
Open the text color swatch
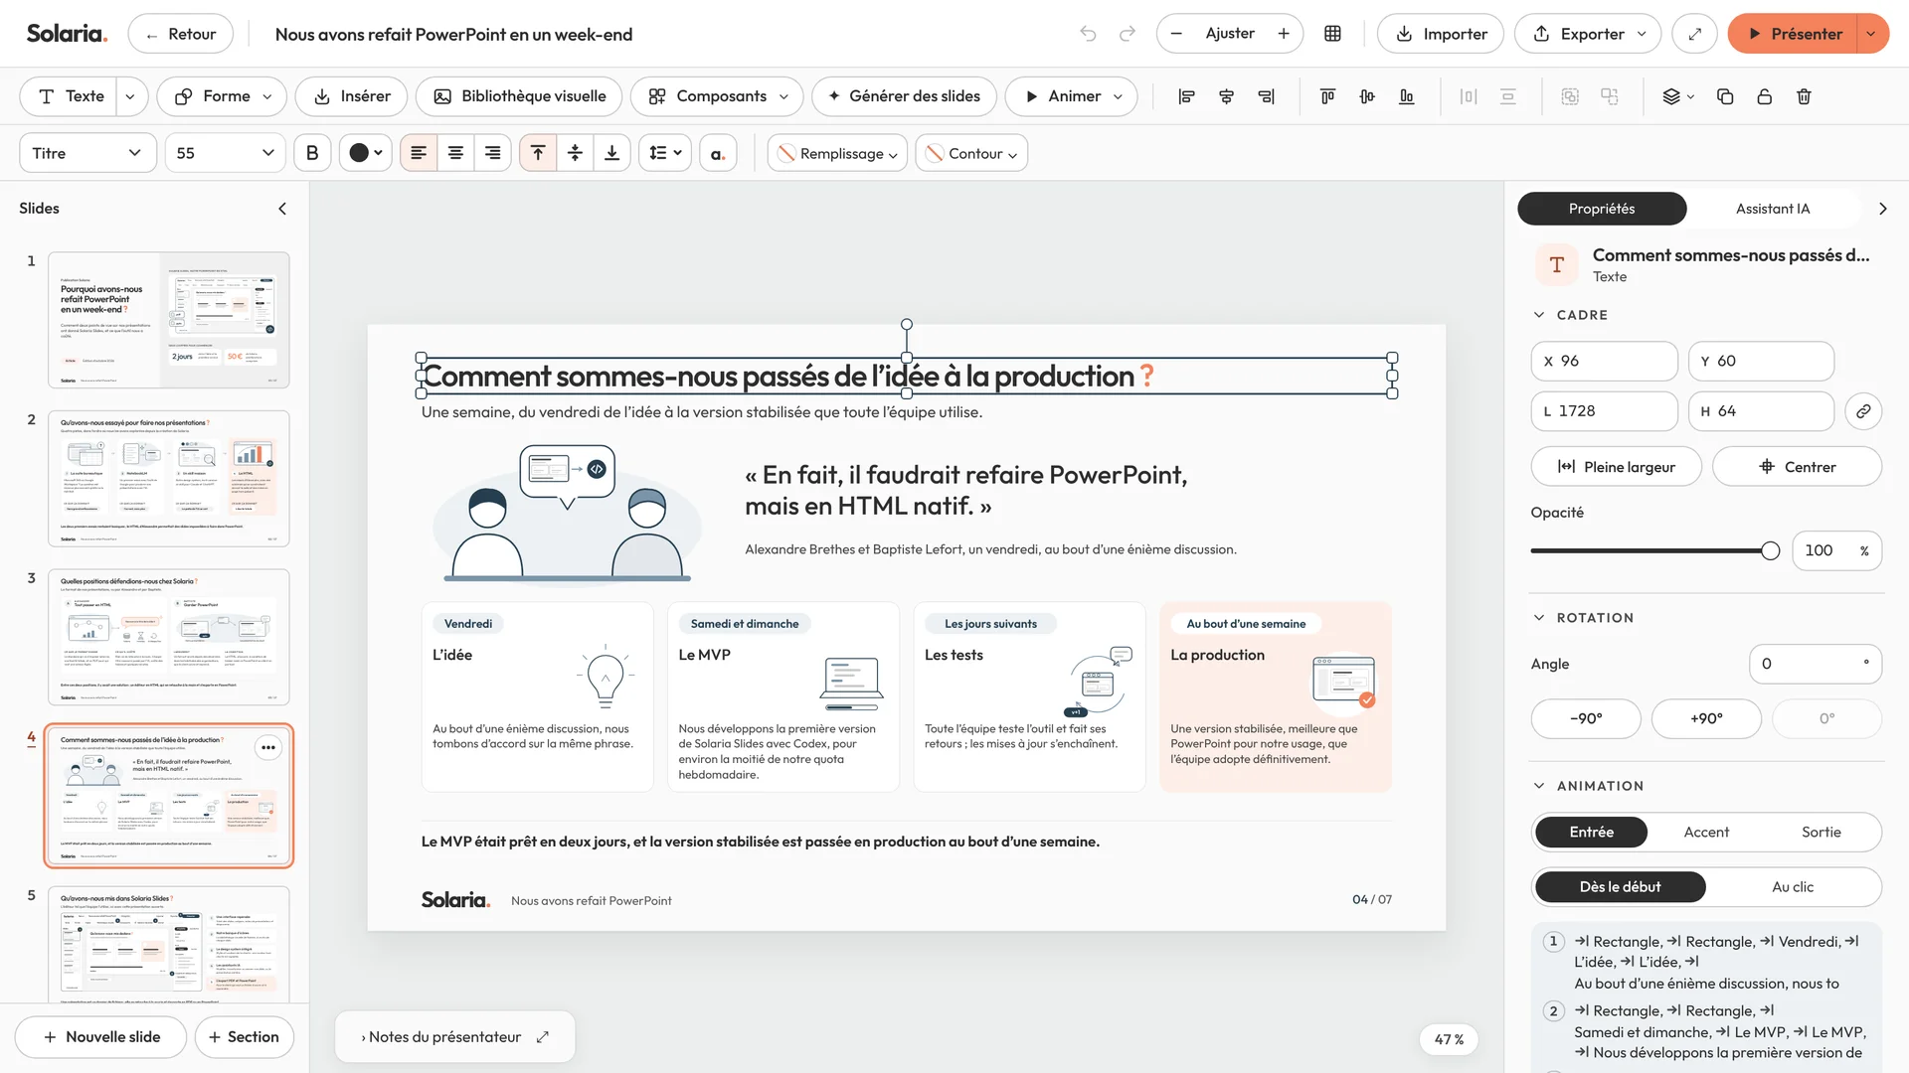(x=365, y=153)
